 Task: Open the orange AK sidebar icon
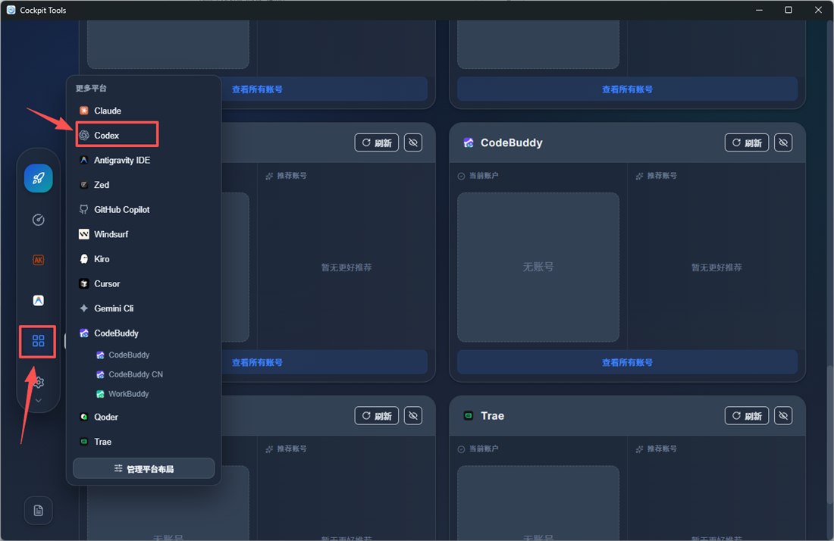click(x=39, y=260)
